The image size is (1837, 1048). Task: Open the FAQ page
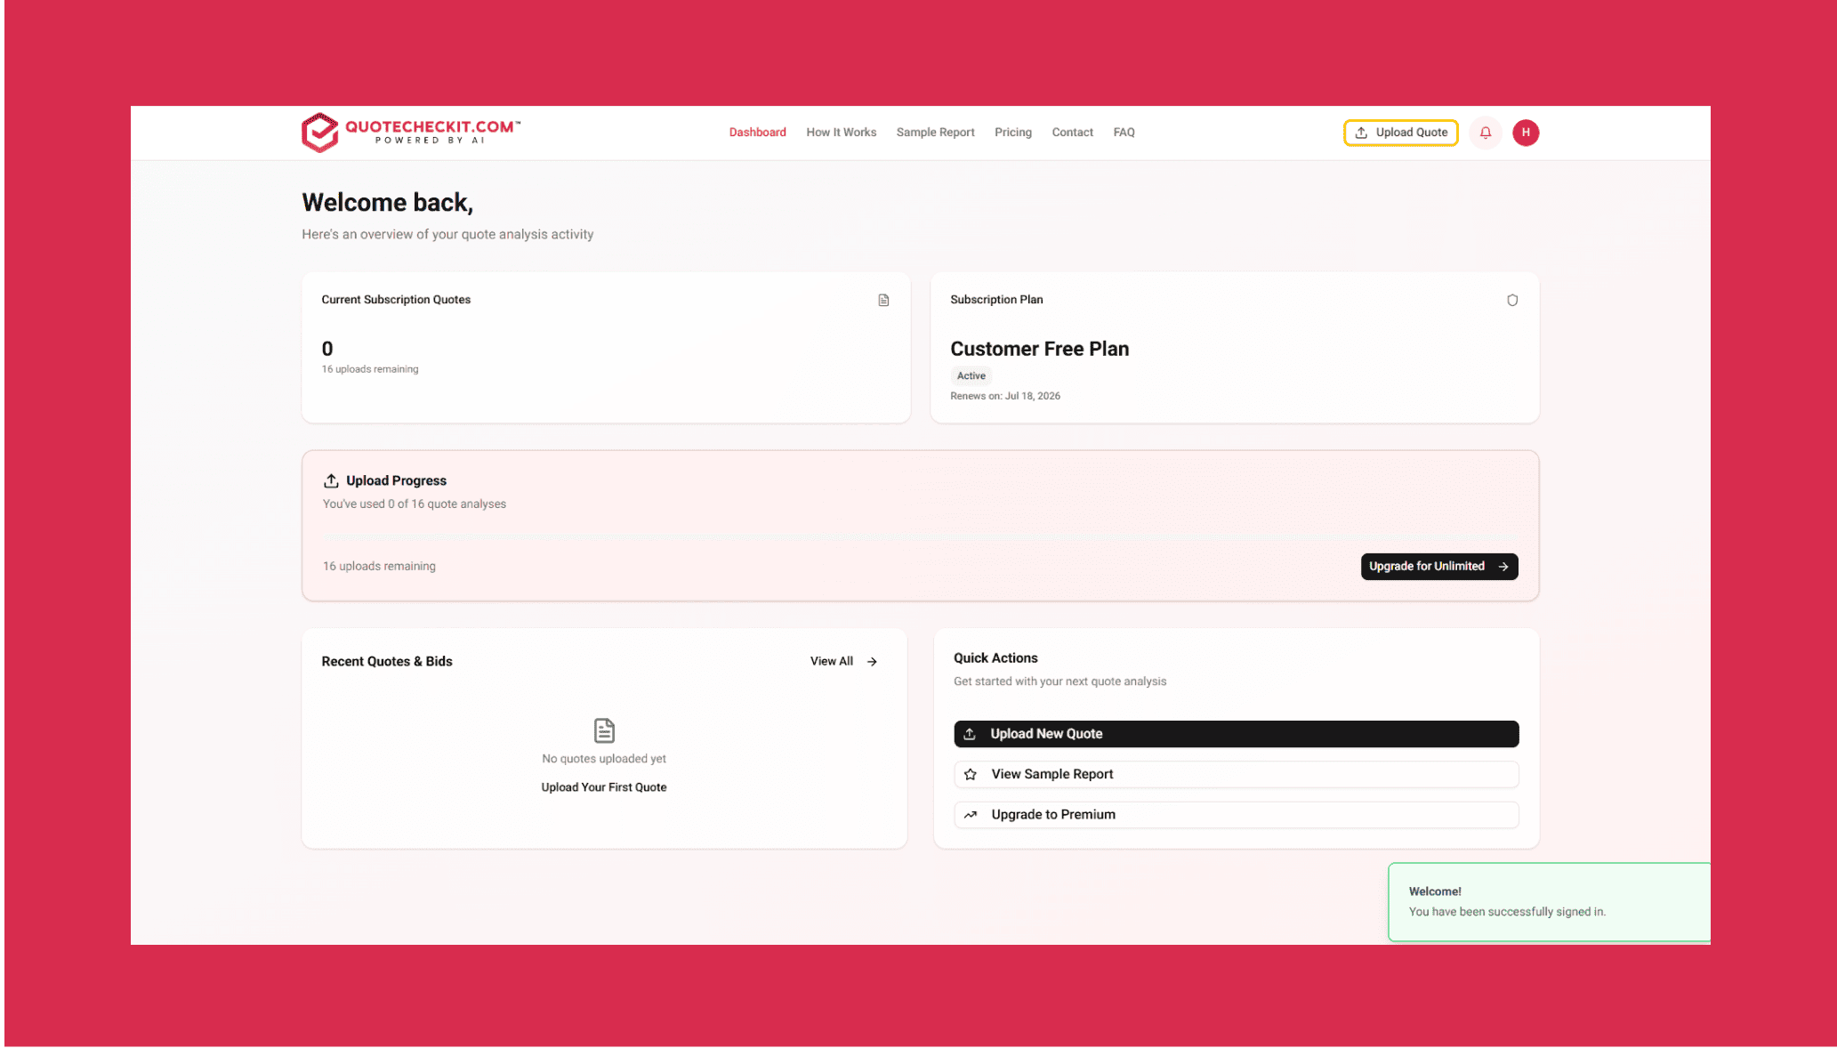[1124, 133]
